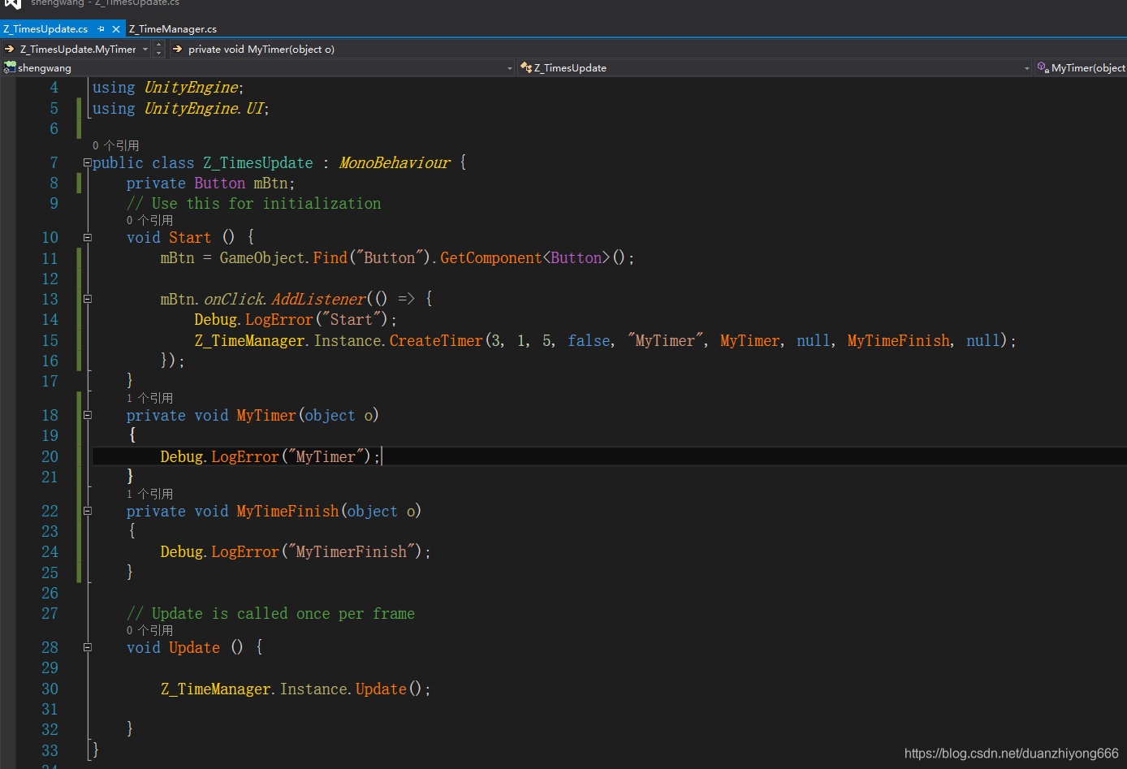Pin the Z_TimesUpdate.cs tab

[101, 29]
